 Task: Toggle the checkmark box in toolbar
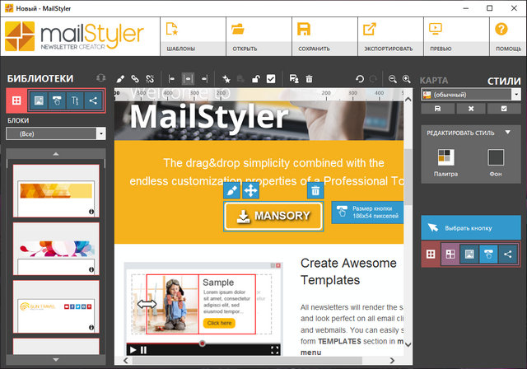271,79
